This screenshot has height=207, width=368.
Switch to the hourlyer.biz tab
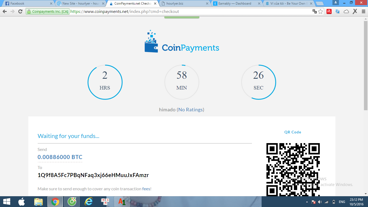(x=185, y=4)
